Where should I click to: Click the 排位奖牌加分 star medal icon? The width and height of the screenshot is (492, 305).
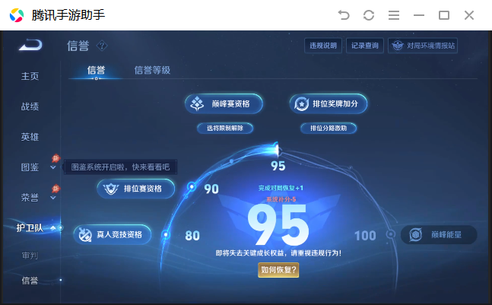tap(302, 104)
